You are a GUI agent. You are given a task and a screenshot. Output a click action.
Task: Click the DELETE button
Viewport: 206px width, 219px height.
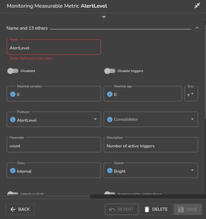tap(156, 209)
